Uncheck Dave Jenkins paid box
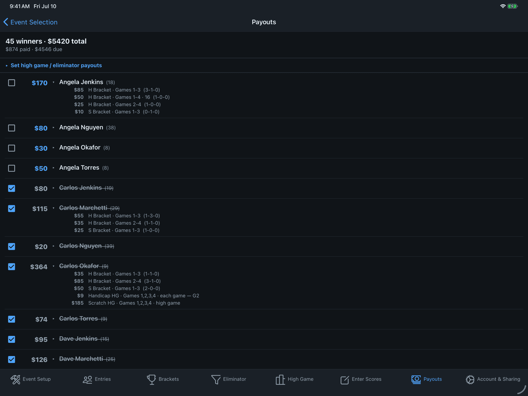This screenshot has height=396, width=528. tap(12, 339)
